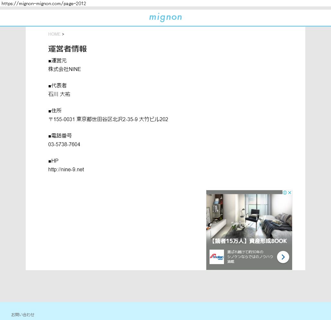
Task: Click the http://nine-9.net URL text
Action: (x=66, y=170)
